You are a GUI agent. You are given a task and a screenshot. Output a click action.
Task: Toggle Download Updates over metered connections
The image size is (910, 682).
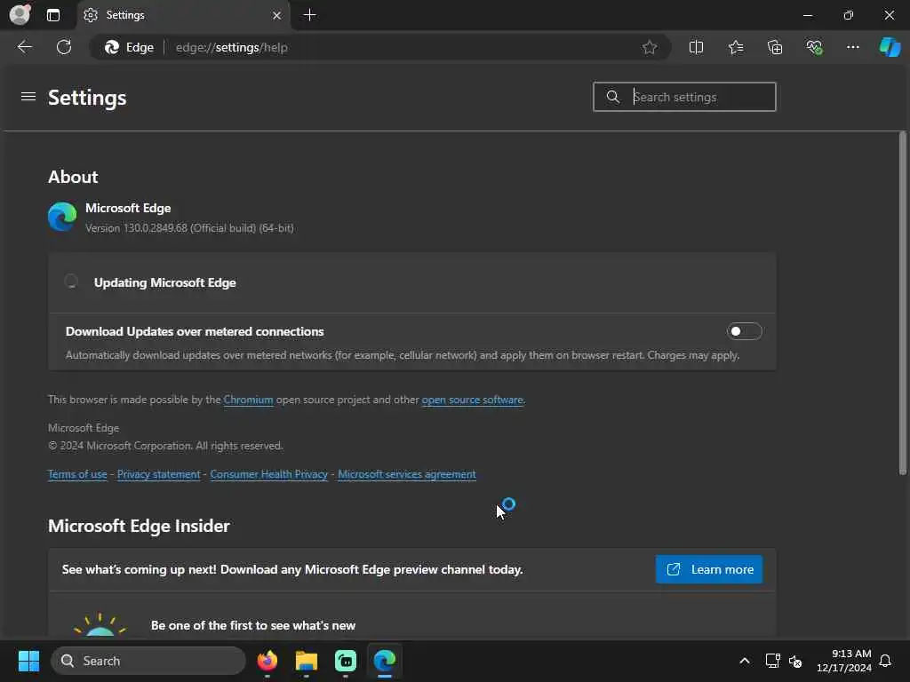(x=744, y=331)
